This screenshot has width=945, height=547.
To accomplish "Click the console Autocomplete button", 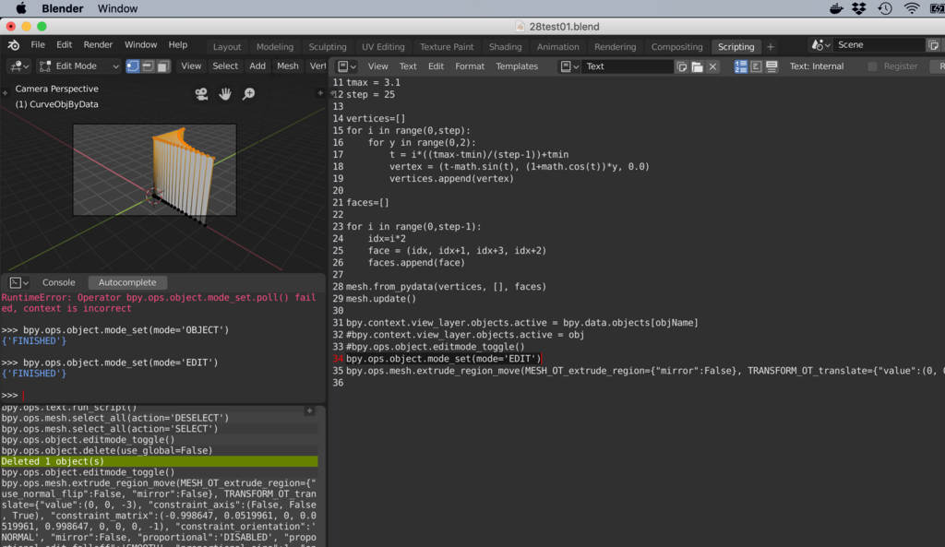I will pyautogui.click(x=127, y=282).
